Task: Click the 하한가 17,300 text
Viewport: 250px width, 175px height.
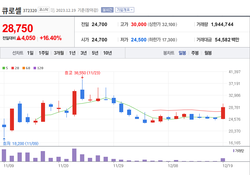Action: click(162, 40)
